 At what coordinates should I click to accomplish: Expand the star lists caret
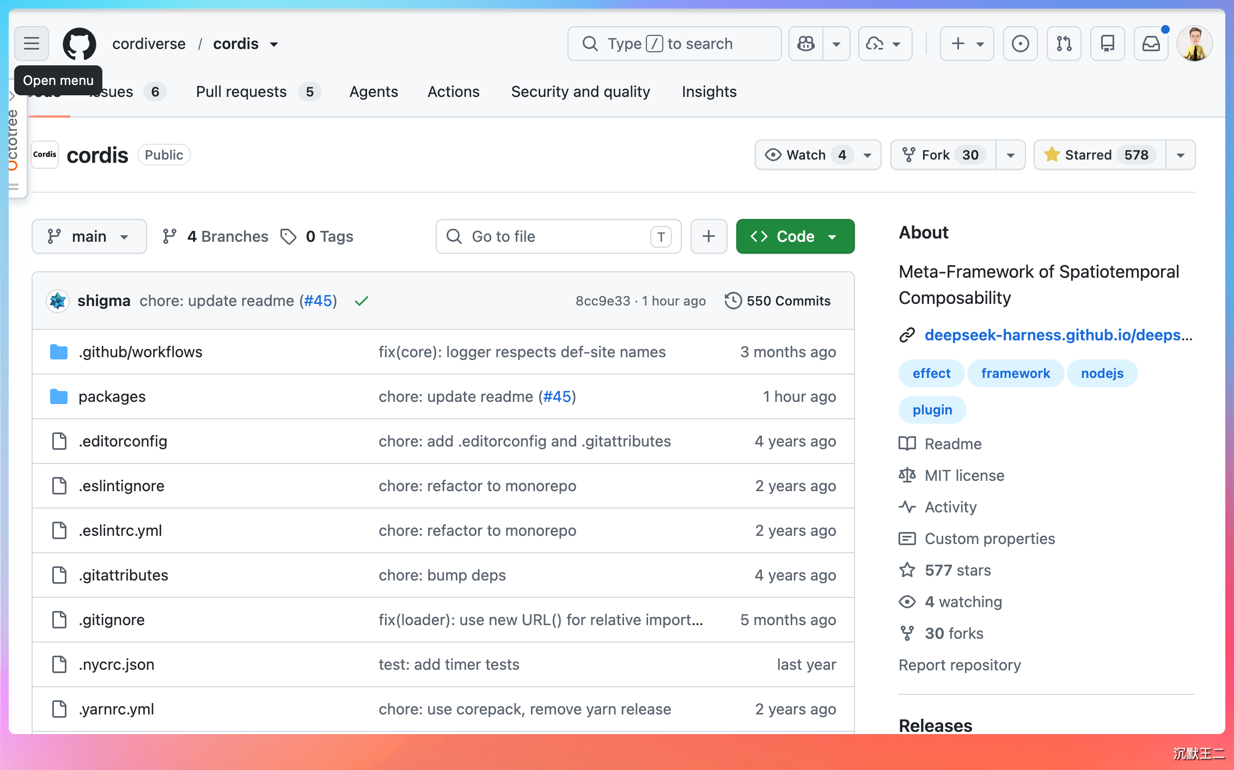1181,155
